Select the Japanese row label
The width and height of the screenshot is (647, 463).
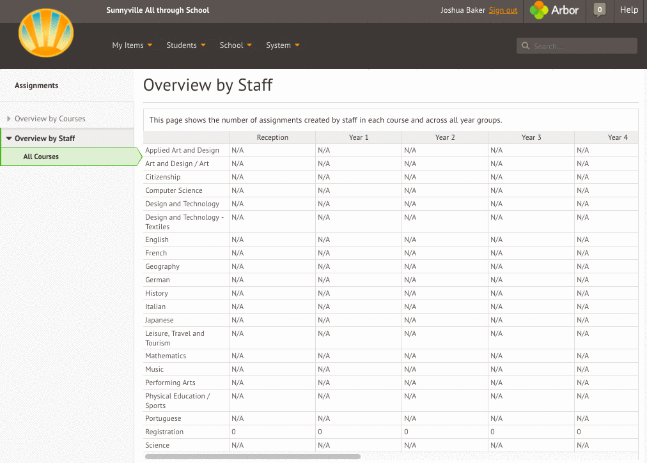(159, 321)
